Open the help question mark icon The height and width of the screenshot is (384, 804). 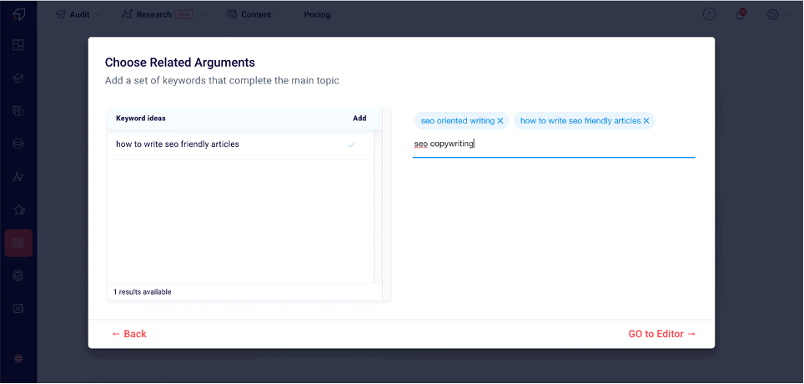(709, 14)
